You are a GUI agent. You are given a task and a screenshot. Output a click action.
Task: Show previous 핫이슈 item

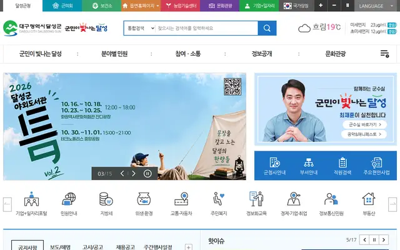[364, 240]
